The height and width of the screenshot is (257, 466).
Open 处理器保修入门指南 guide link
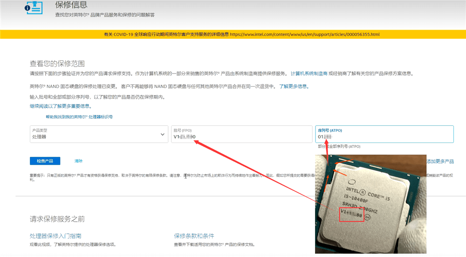[x=59, y=236]
